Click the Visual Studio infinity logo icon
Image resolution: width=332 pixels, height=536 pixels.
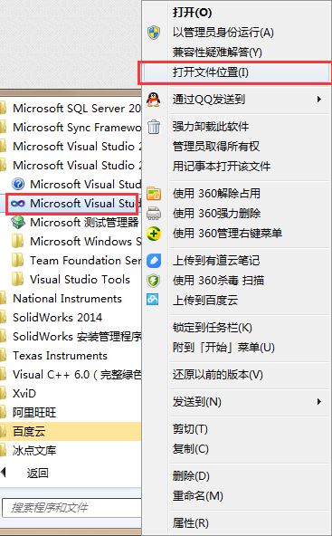click(x=18, y=204)
